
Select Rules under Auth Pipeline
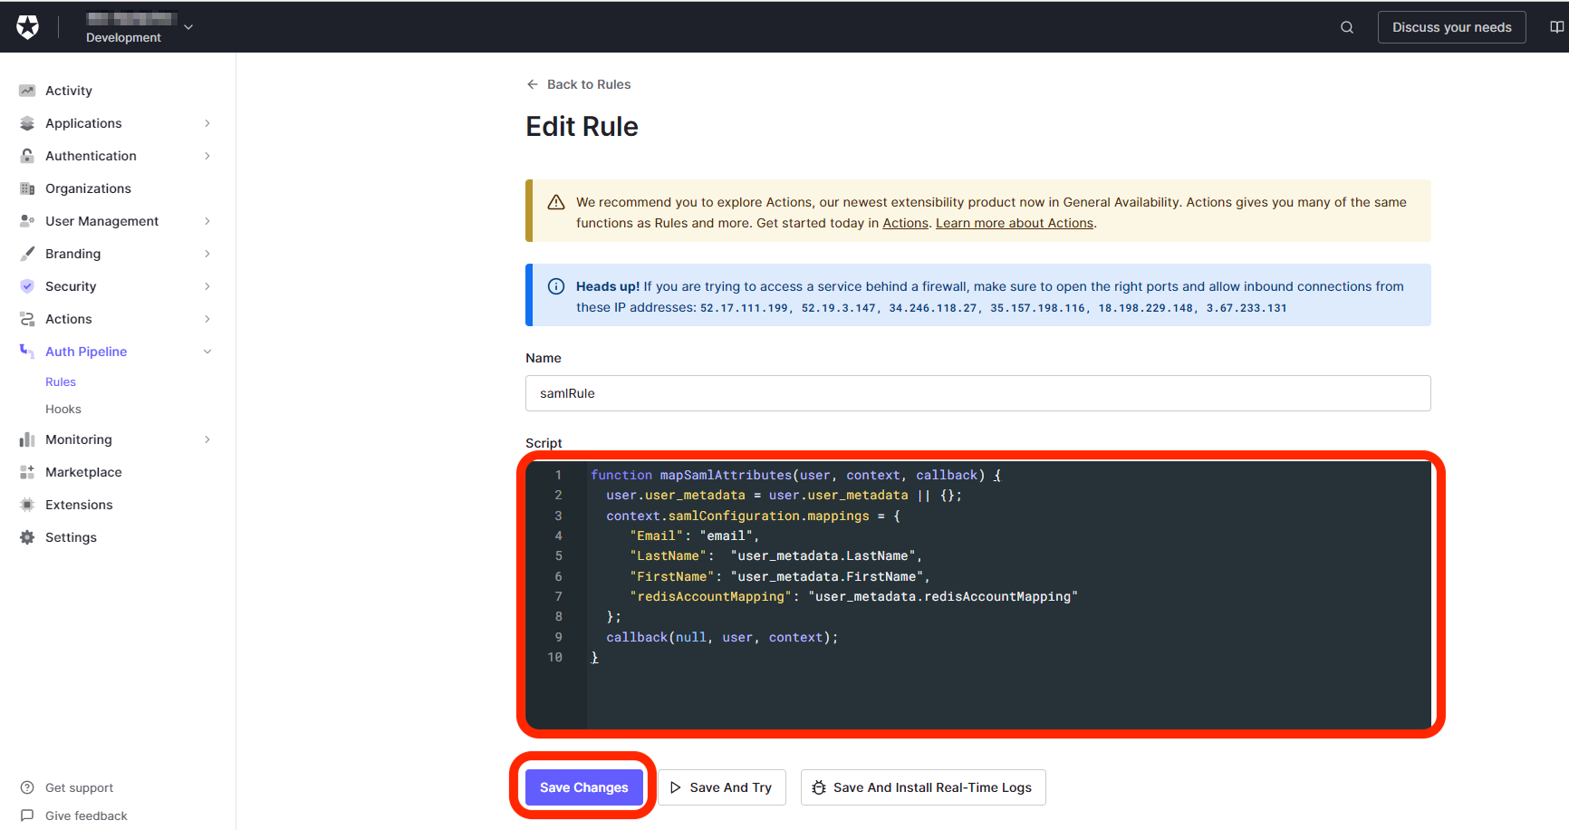click(x=61, y=382)
